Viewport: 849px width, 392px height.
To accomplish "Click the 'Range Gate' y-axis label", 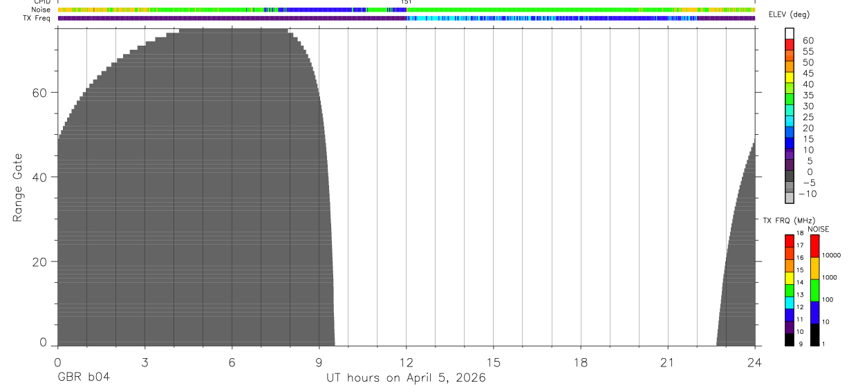I will (x=19, y=187).
